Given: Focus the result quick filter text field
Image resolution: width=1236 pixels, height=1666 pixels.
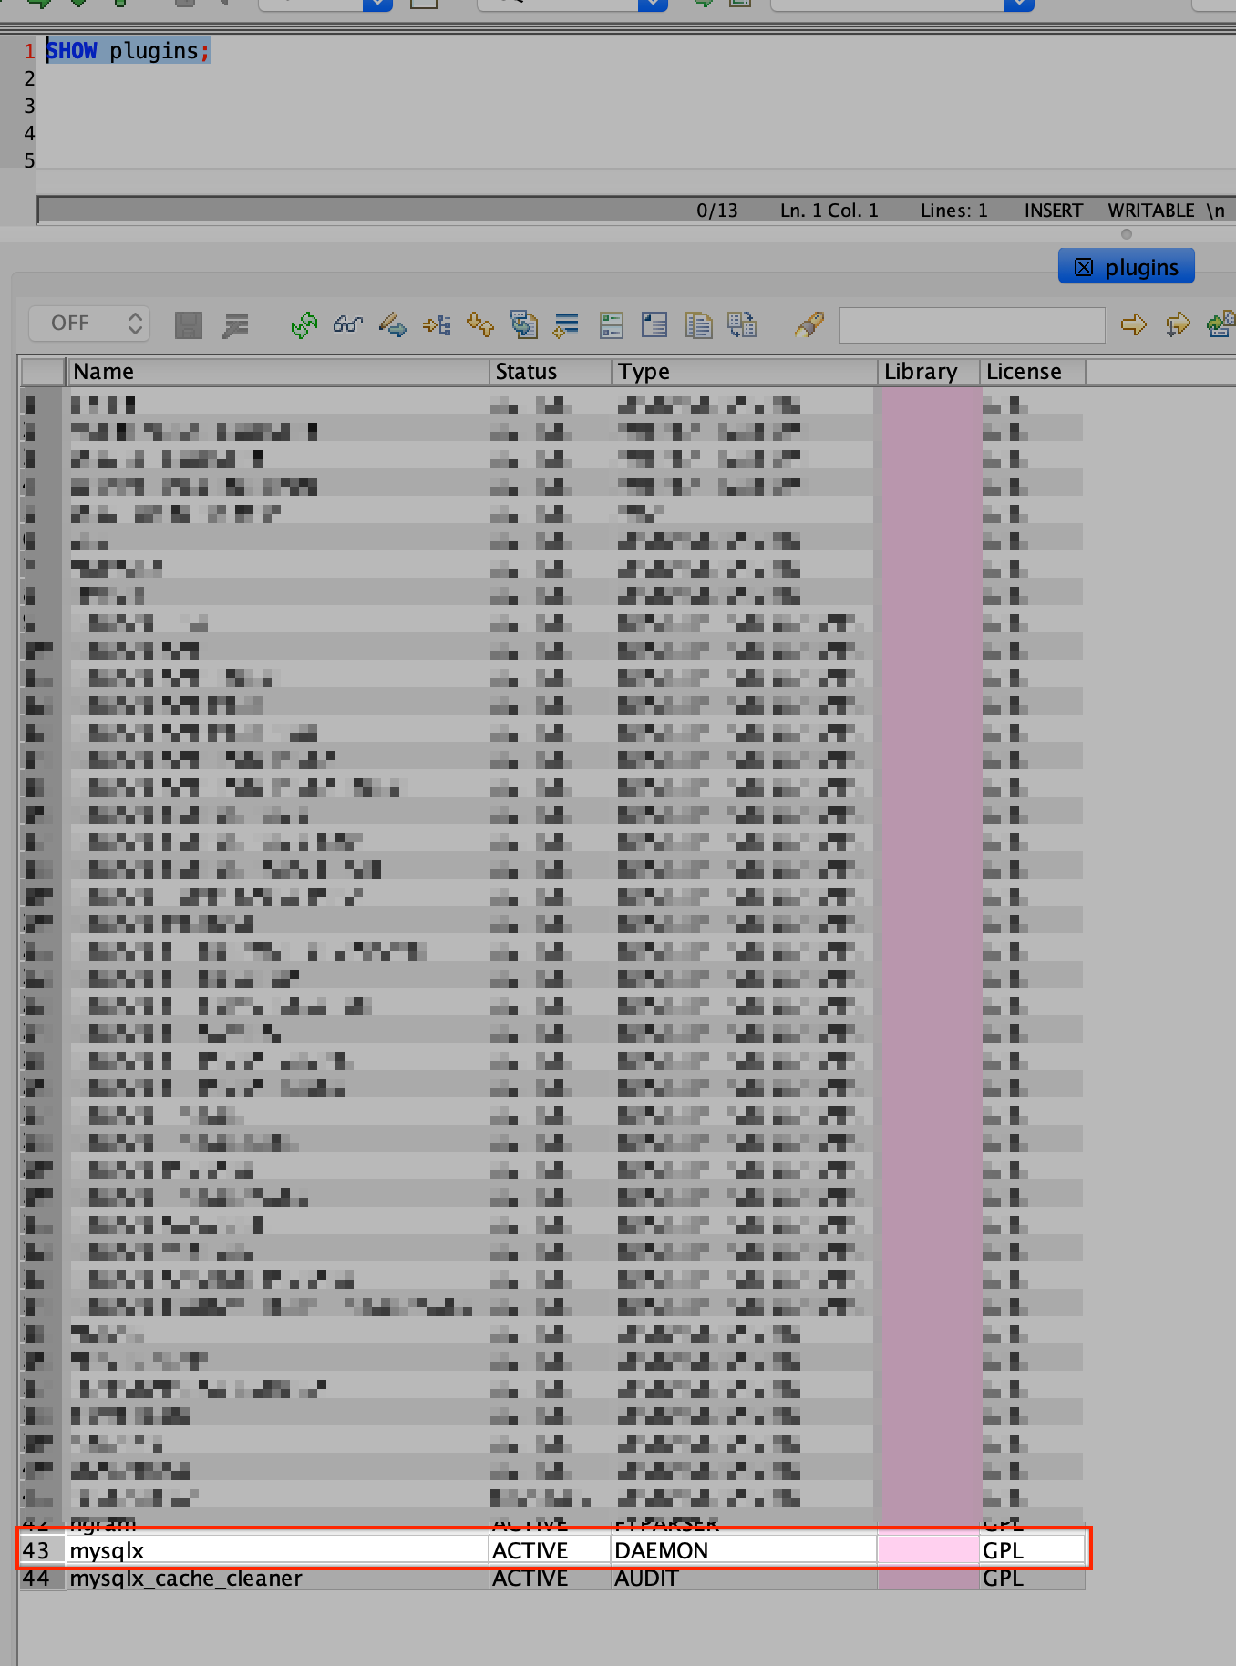Looking at the screenshot, I should coord(972,324).
